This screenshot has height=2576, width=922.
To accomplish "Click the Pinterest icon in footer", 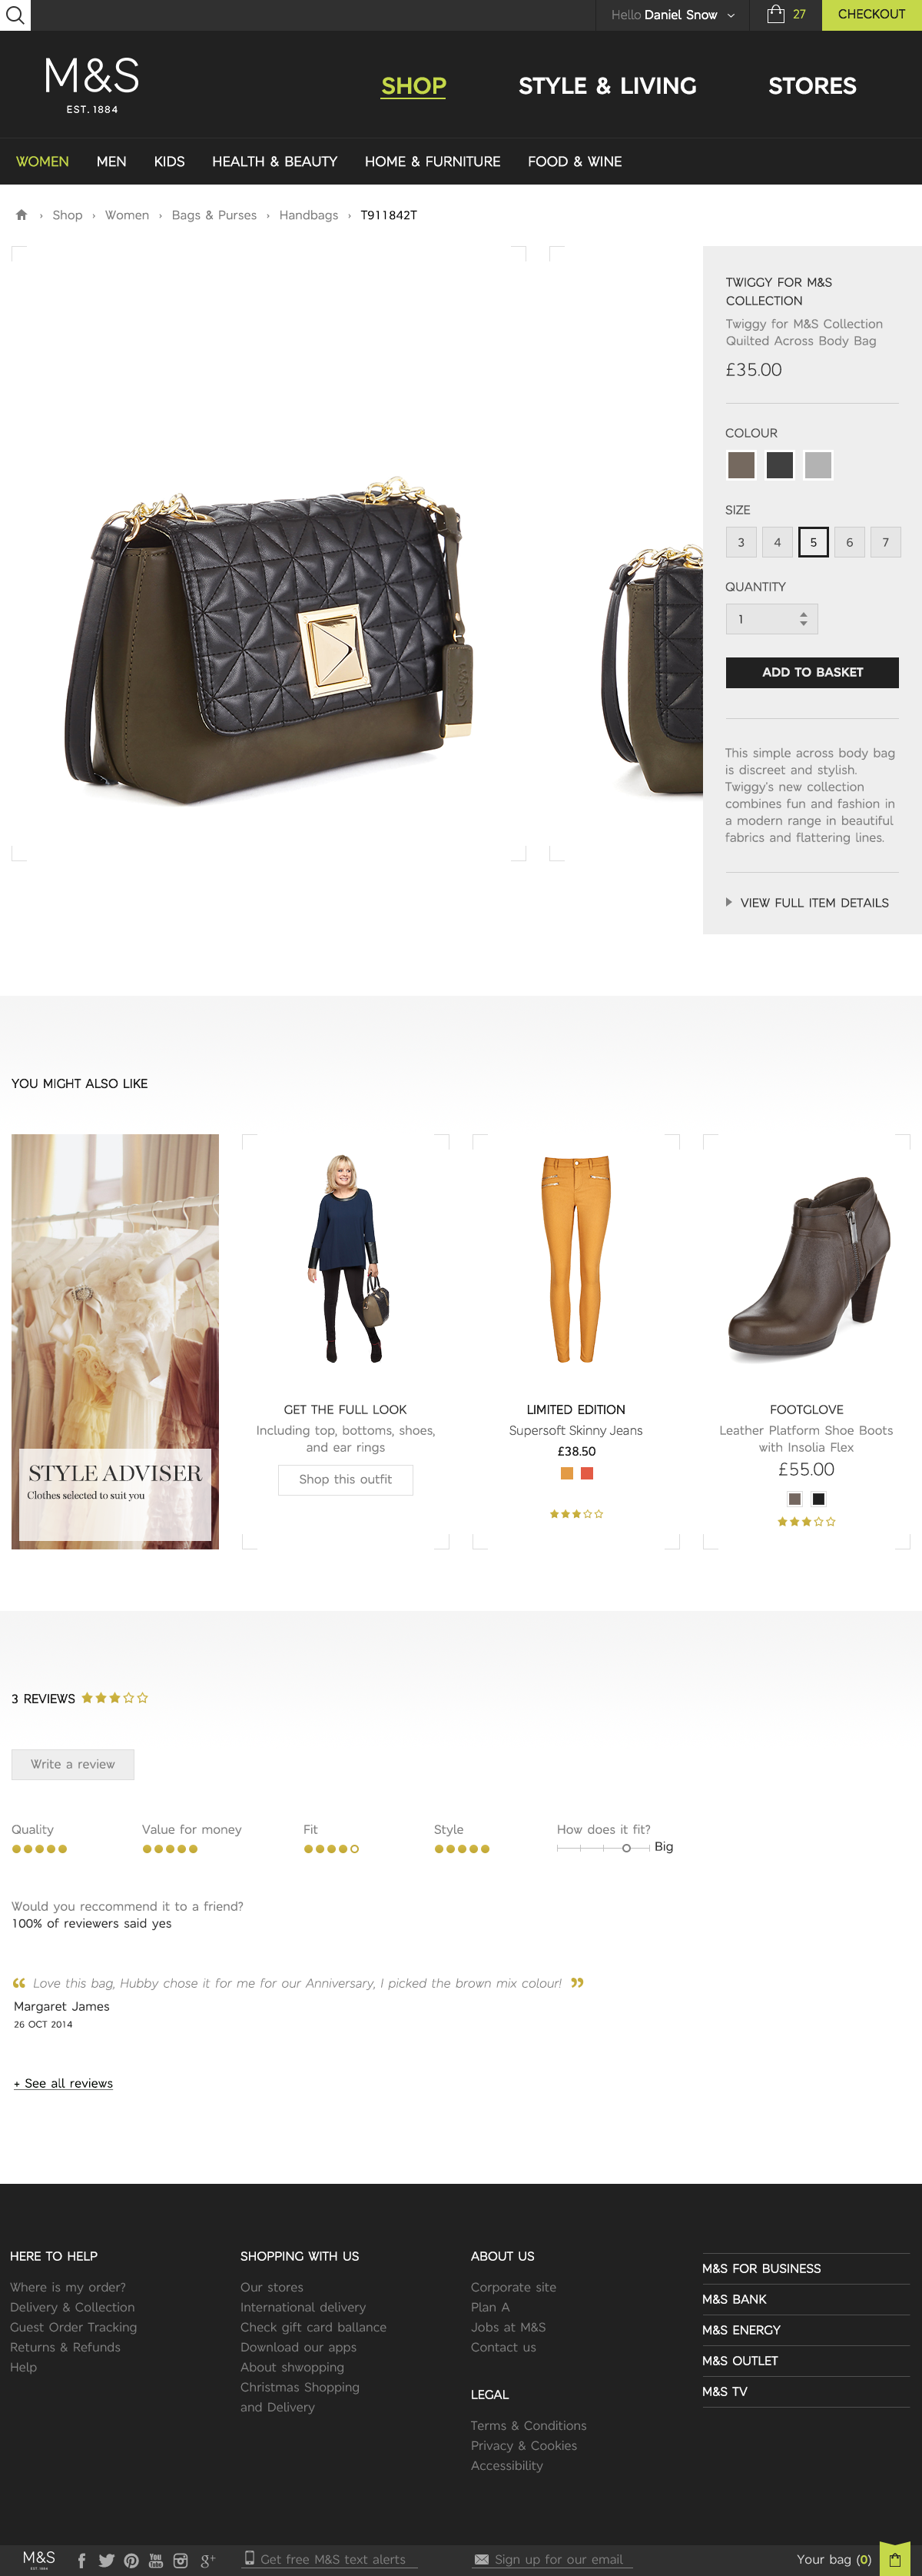I will [x=131, y=2560].
